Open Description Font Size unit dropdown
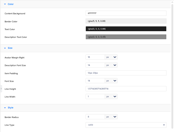This screenshot has width=174, height=132. [111, 65]
